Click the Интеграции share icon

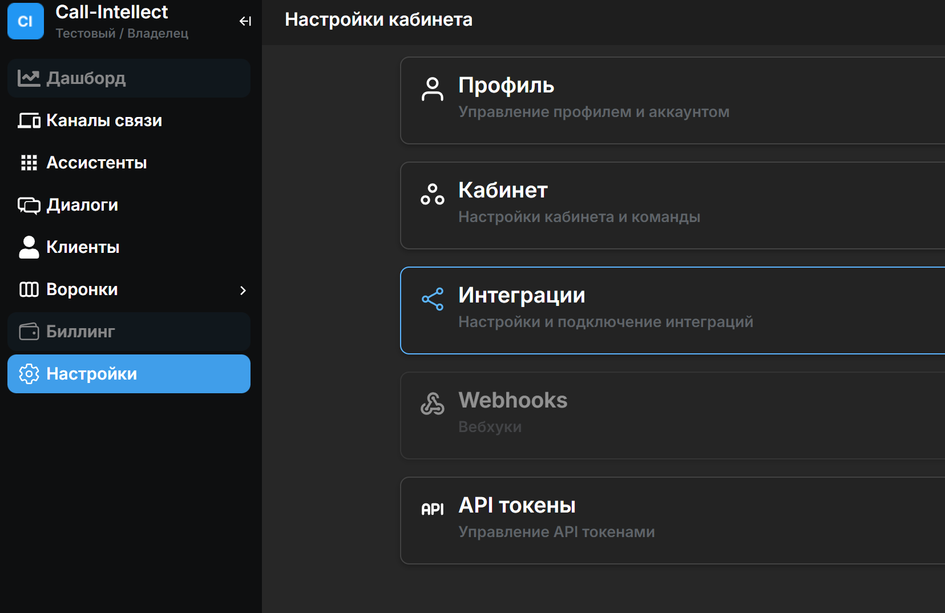(432, 299)
